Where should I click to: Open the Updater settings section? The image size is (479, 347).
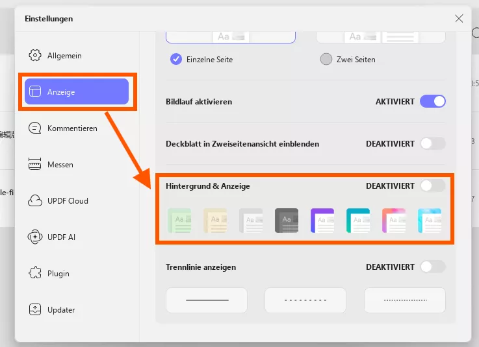(x=77, y=309)
